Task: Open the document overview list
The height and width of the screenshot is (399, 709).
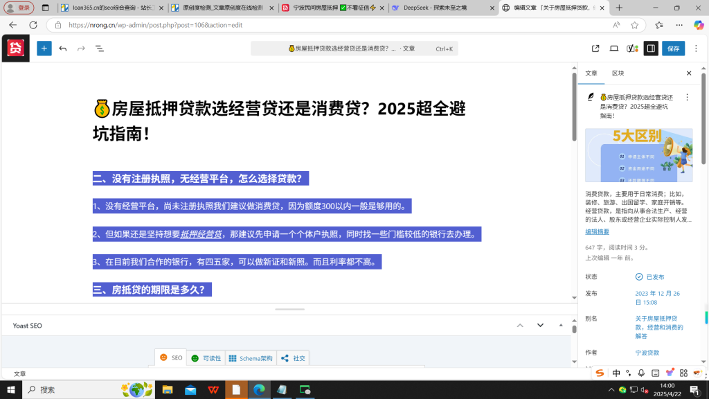Action: (x=100, y=48)
